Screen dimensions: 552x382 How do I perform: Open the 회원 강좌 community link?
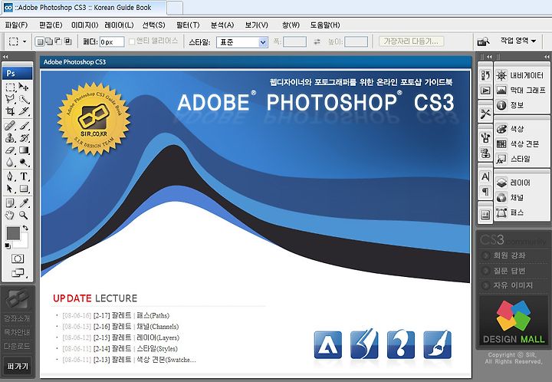click(509, 255)
